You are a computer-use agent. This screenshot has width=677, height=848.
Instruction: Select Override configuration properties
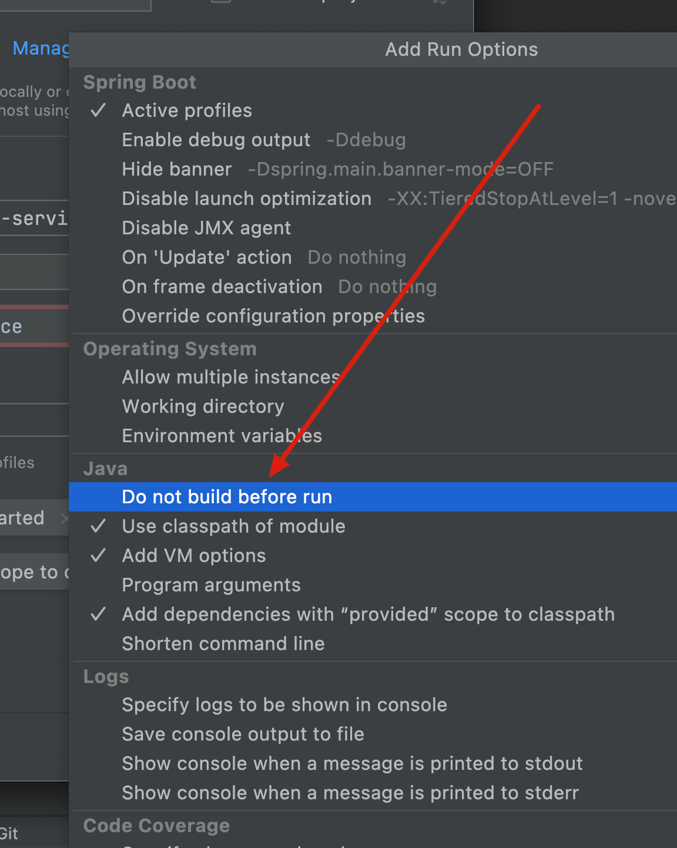point(273,316)
